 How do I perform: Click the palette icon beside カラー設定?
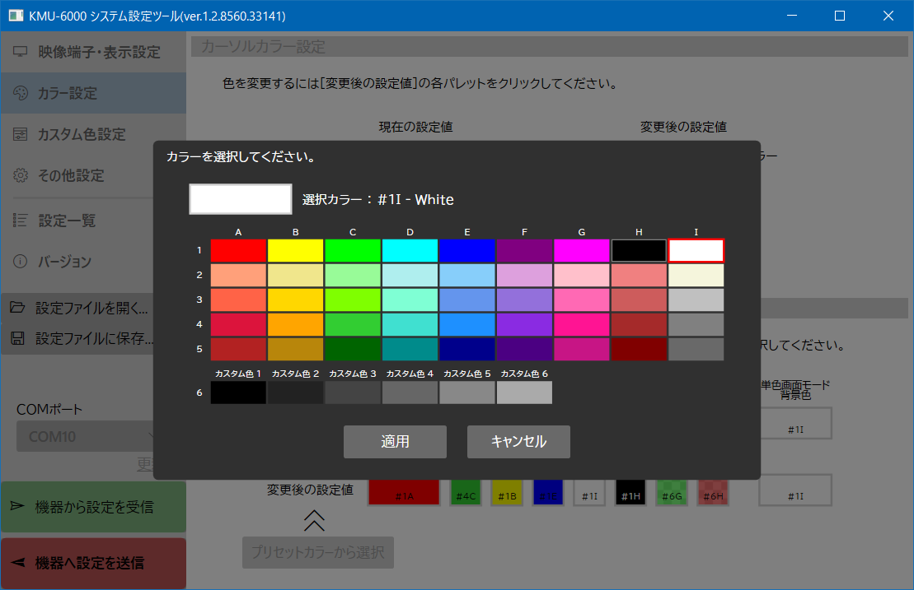(21, 93)
